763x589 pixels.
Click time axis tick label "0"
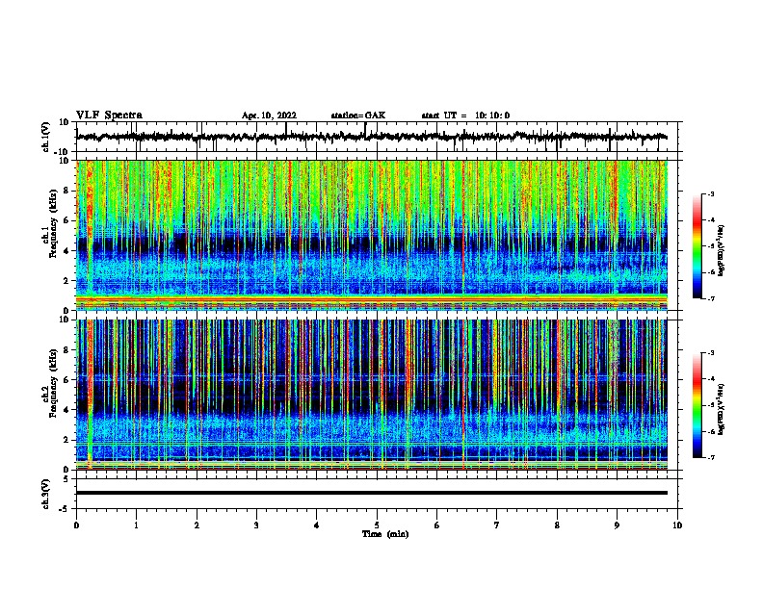76,525
